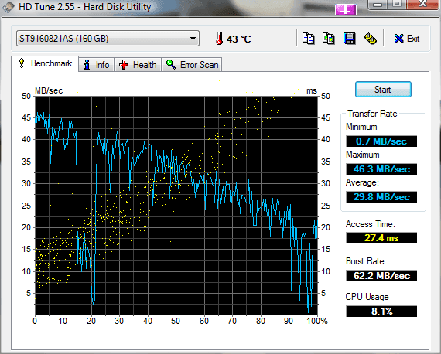
Task: Click the Minimum transfer rate value field
Action: point(381,141)
